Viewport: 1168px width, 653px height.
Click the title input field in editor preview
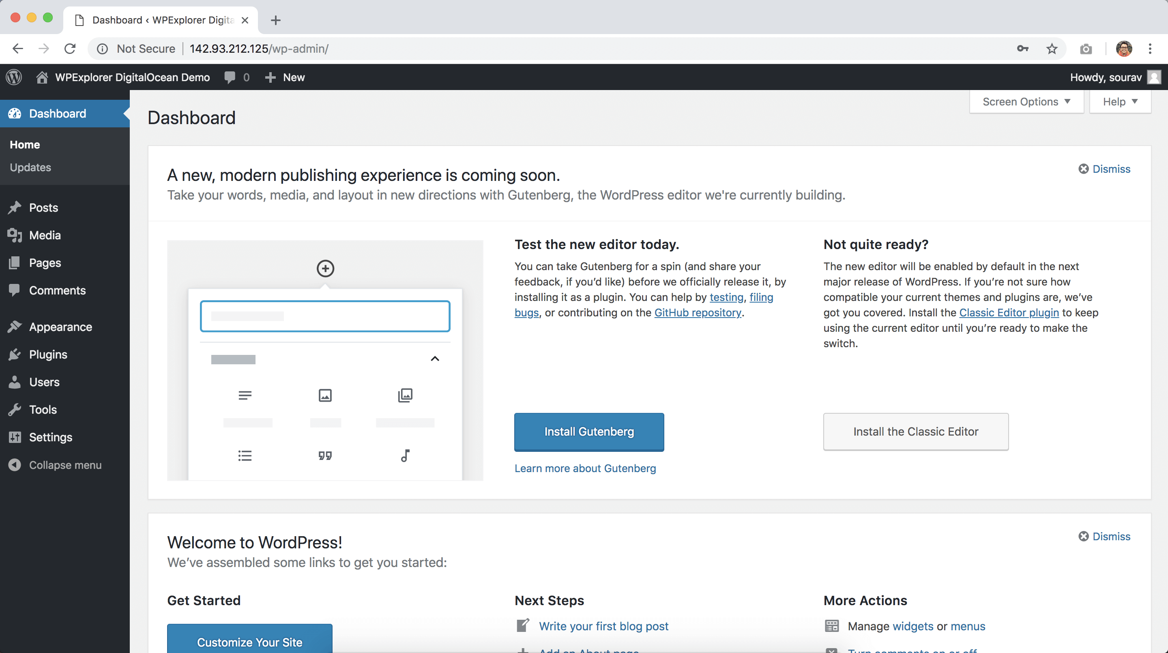325,315
